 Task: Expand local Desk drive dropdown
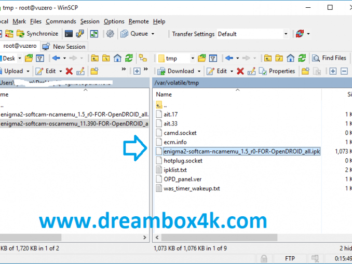tap(20, 58)
